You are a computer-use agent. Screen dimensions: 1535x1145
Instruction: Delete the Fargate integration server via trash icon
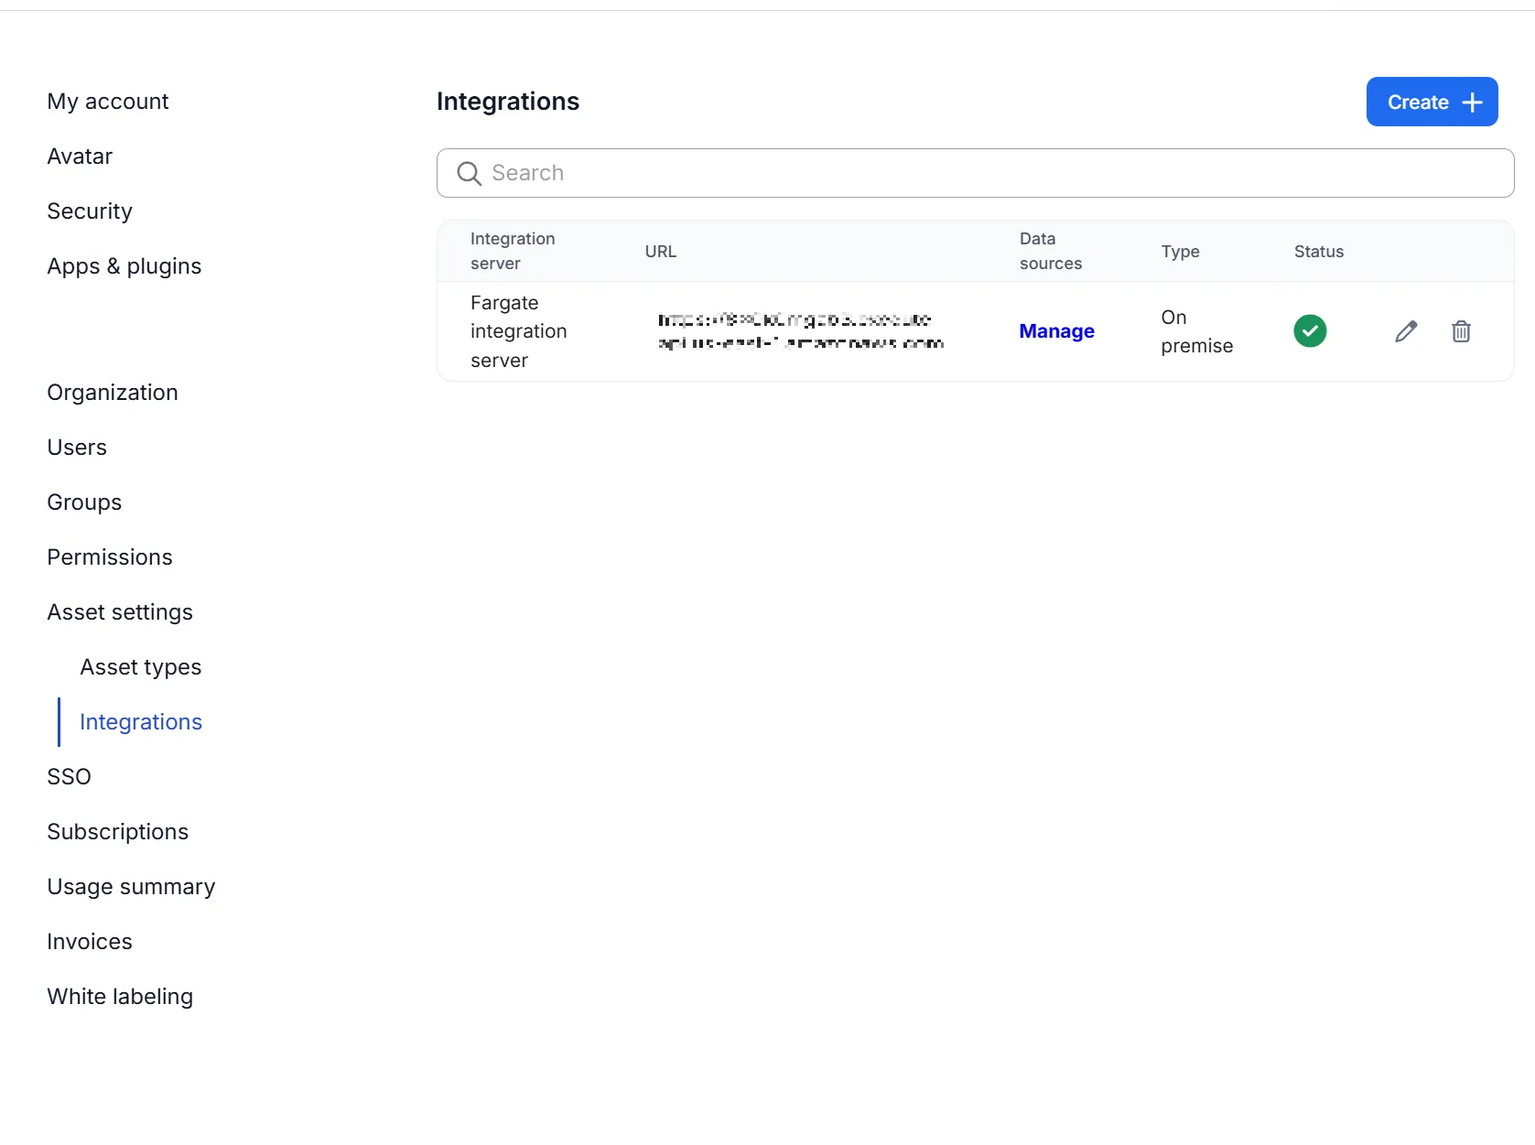tap(1461, 331)
